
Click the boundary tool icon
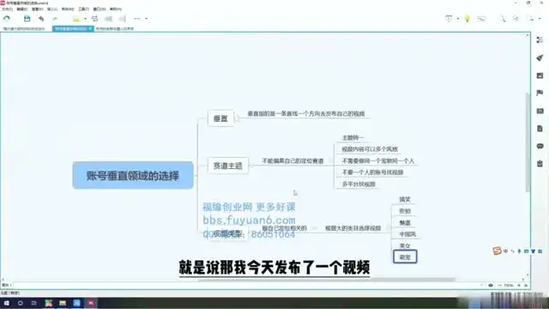[109, 19]
